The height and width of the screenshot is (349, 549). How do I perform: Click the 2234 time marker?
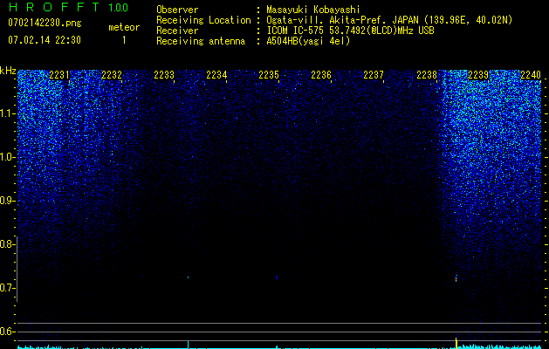[216, 75]
